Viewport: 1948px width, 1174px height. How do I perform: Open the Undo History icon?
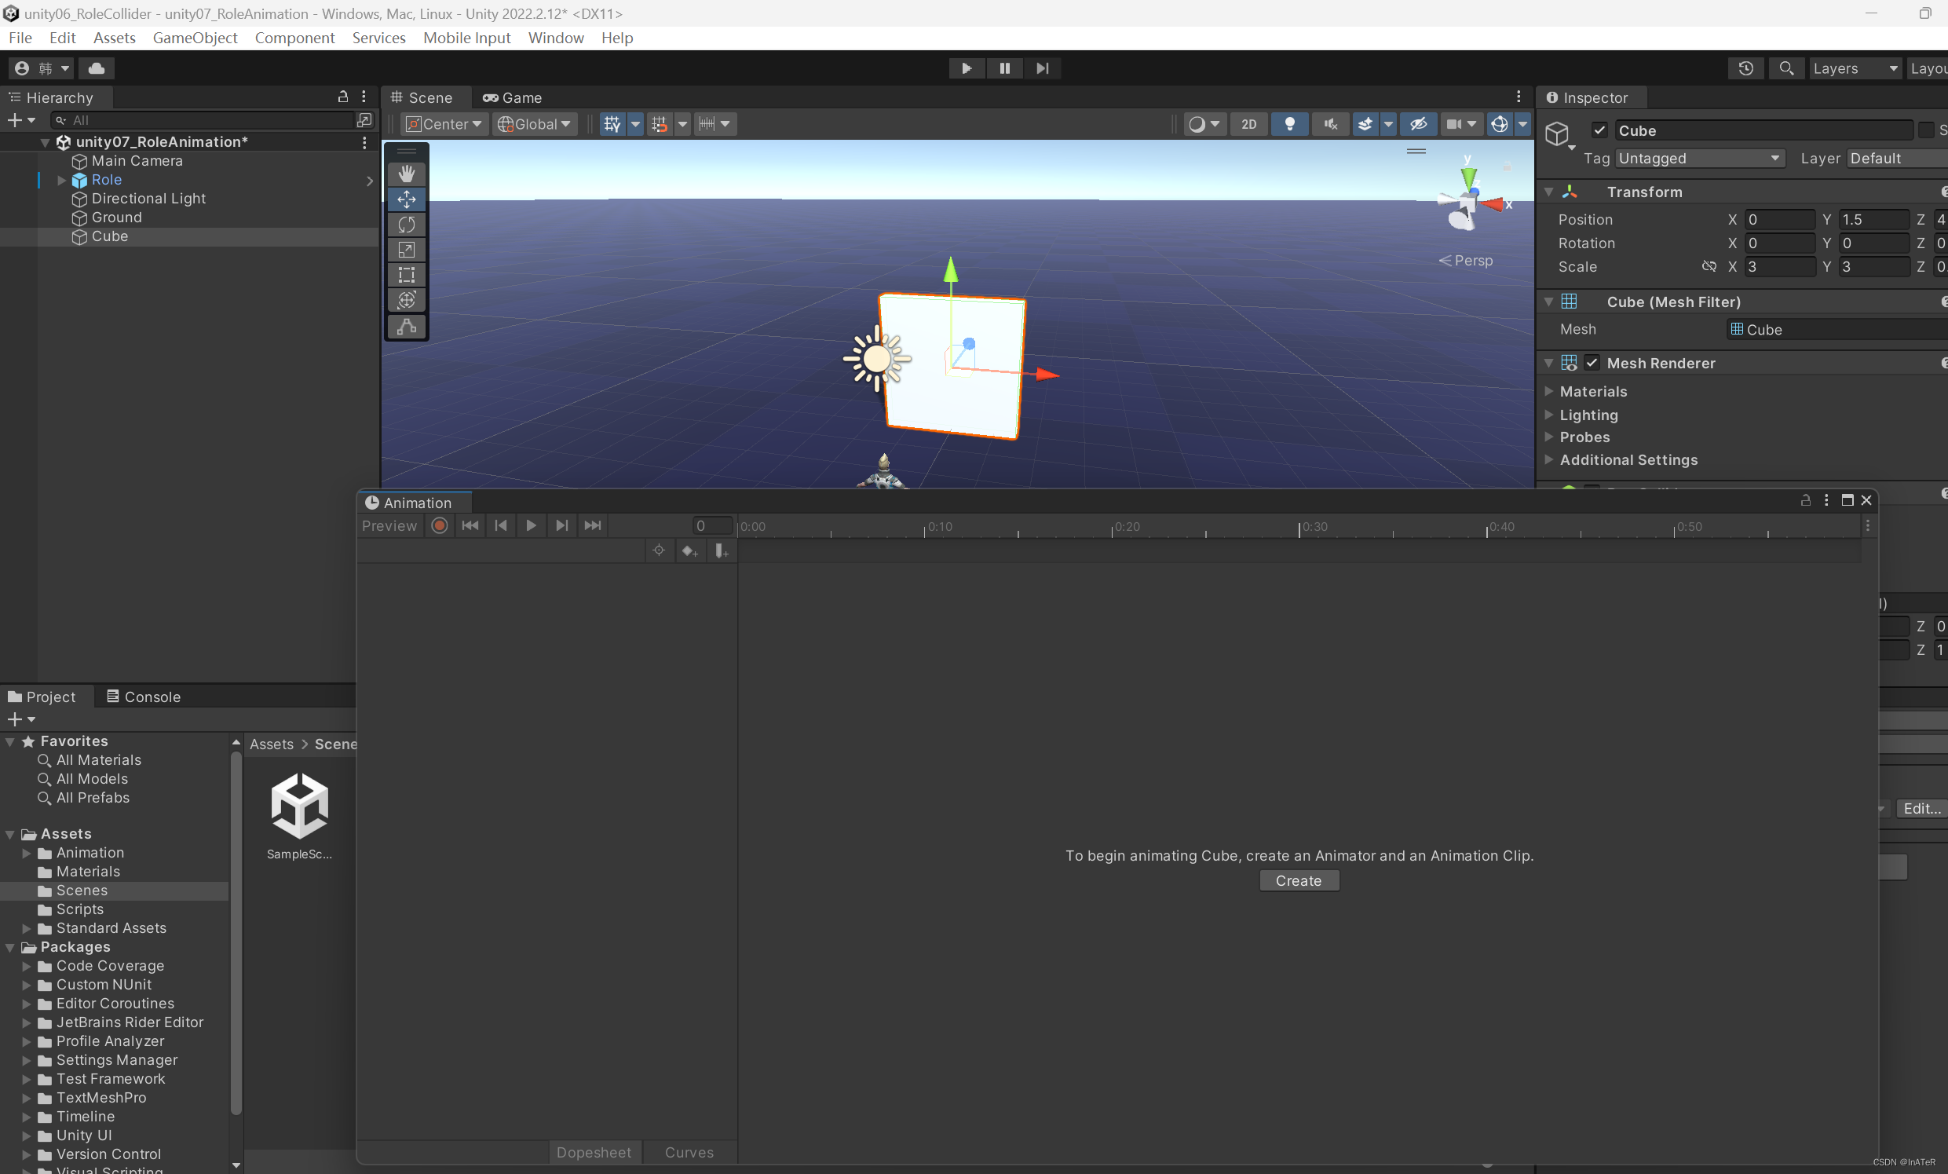[1745, 69]
